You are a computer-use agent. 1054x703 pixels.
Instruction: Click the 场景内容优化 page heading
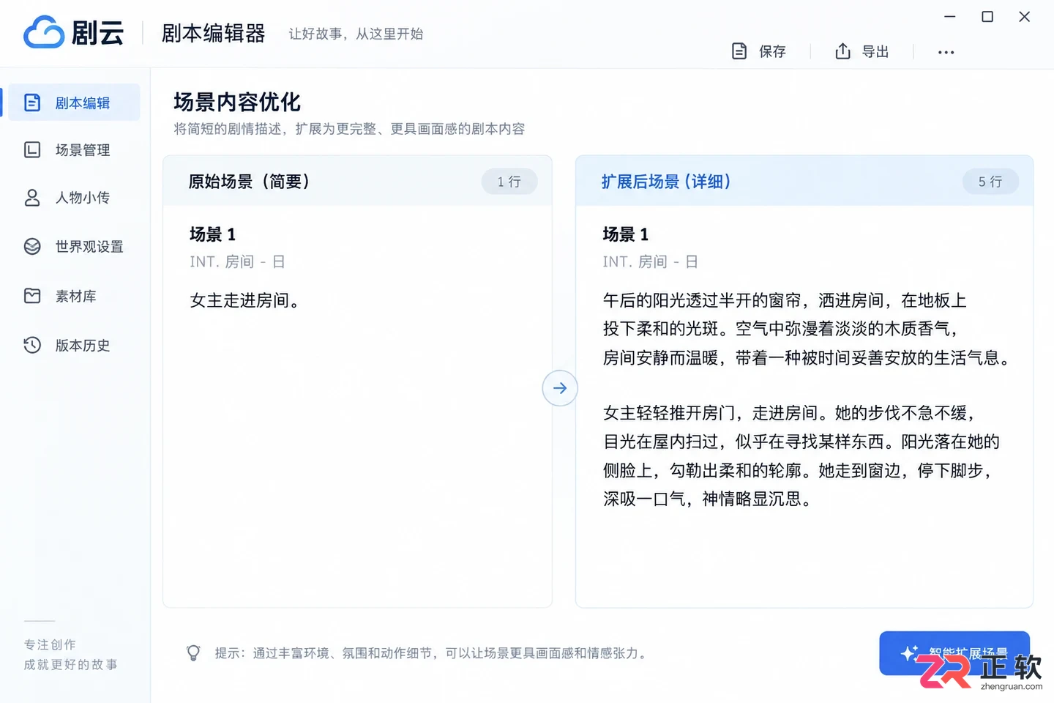coord(237,102)
